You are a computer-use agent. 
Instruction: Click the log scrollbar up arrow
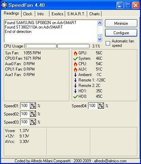pos(100,23)
